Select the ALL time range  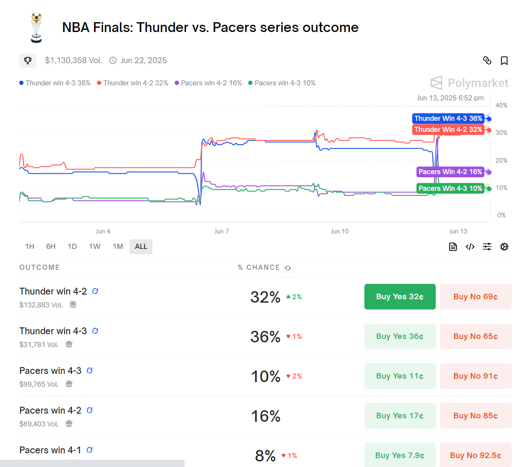[141, 247]
